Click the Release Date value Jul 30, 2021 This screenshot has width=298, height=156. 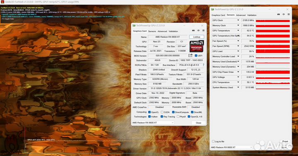156,51
